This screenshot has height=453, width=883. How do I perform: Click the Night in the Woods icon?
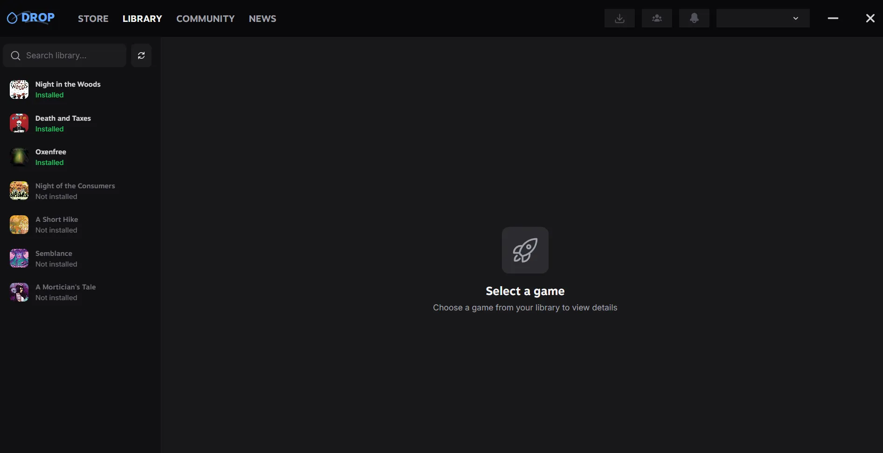(19, 89)
